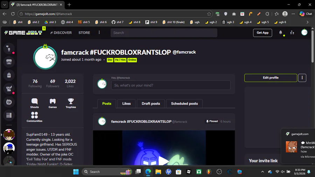This screenshot has height=177, width=315.
Task: Open the '6 hours' post timestamp
Action: [x=225, y=121]
